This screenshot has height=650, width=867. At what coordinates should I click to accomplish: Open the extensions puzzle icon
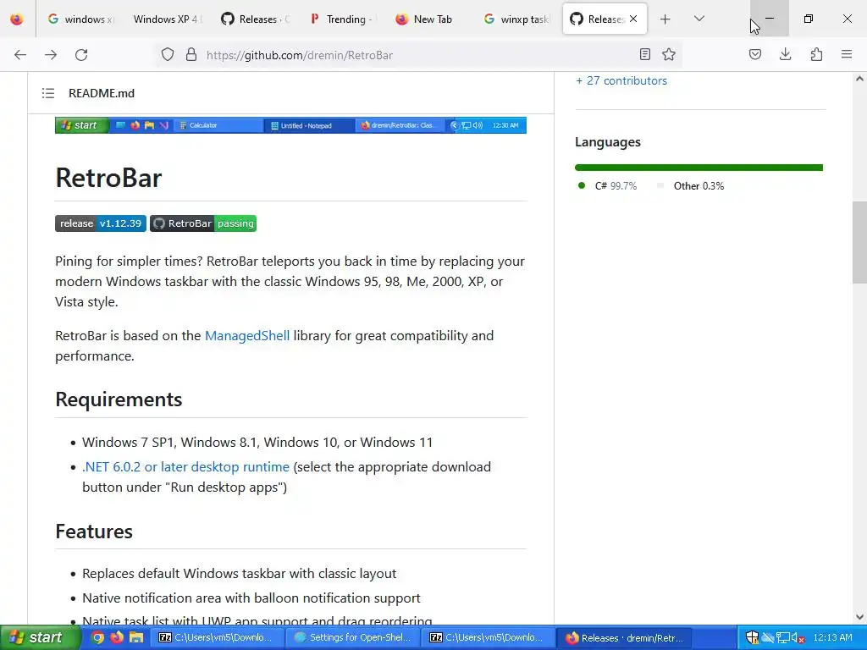pyautogui.click(x=816, y=54)
